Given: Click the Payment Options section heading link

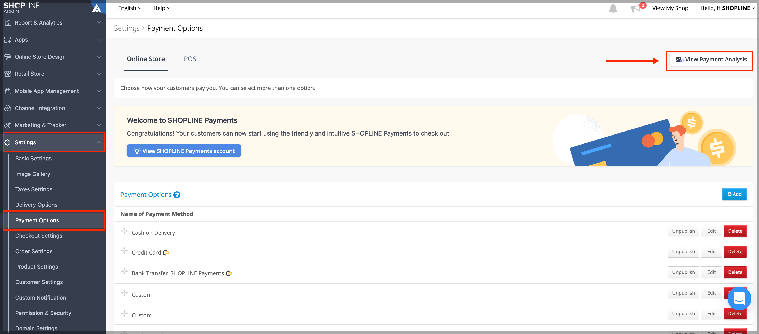Looking at the screenshot, I should pos(146,195).
